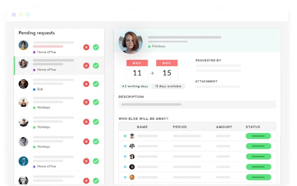Screen dimensions: 297x186
Task: Reject Home office request with blue circular avatar
Action: pyautogui.click(x=86, y=161)
